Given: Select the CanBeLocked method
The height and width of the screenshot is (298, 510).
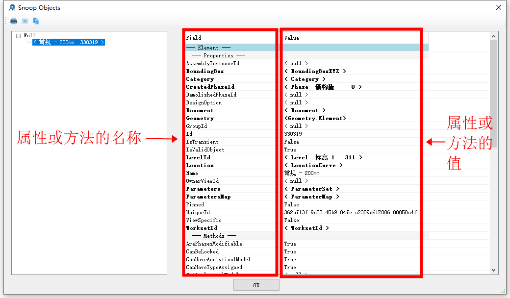Looking at the screenshot, I should (203, 251).
